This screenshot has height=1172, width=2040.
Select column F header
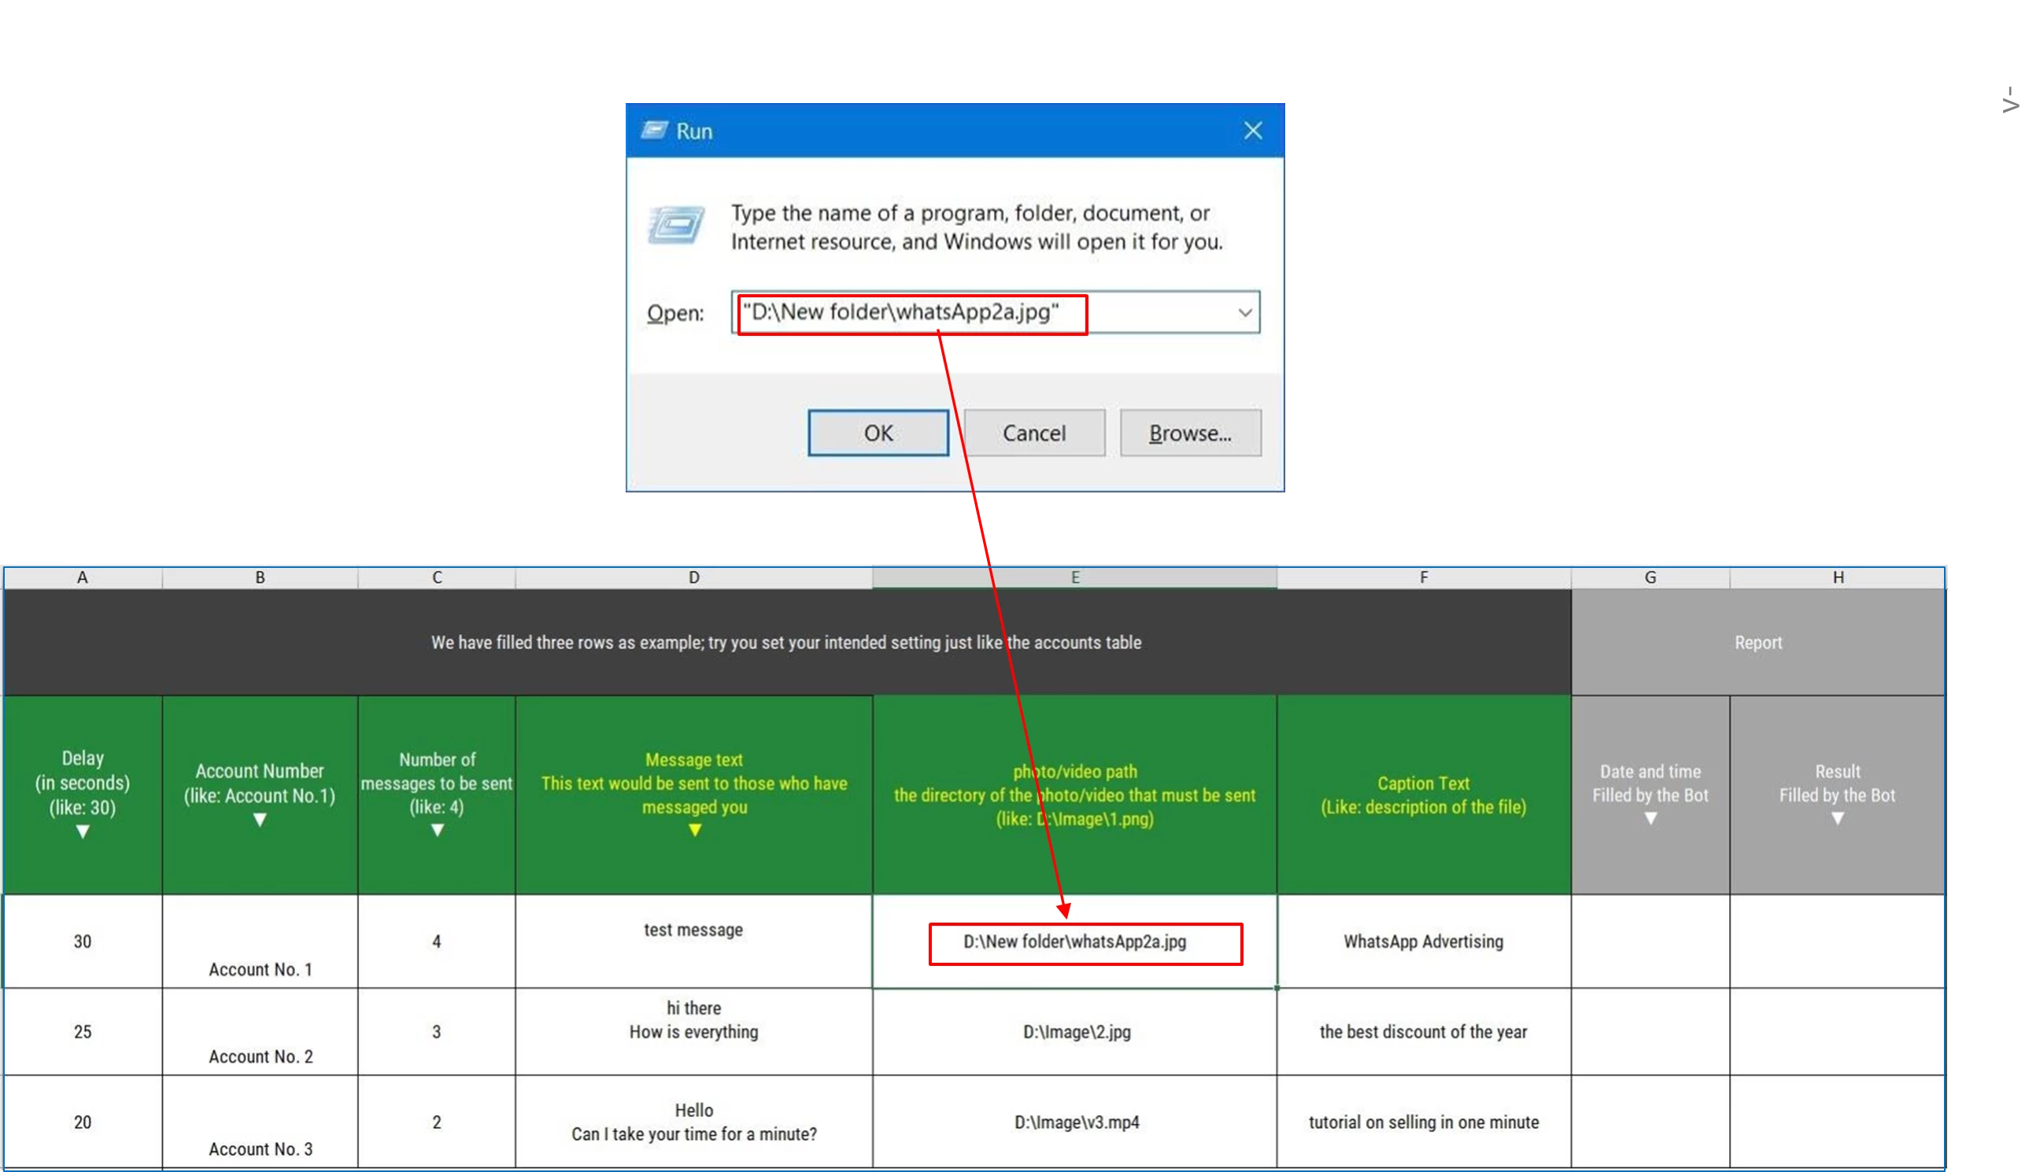[x=1423, y=577]
